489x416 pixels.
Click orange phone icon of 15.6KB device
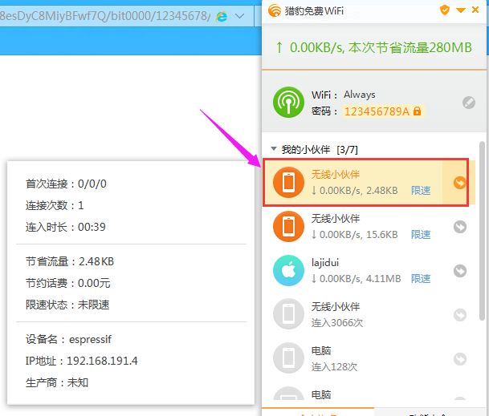(x=288, y=226)
